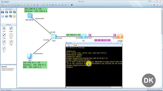Choose the E1 cable type
The height and width of the screenshot is (91, 163).
(x=4, y=42)
